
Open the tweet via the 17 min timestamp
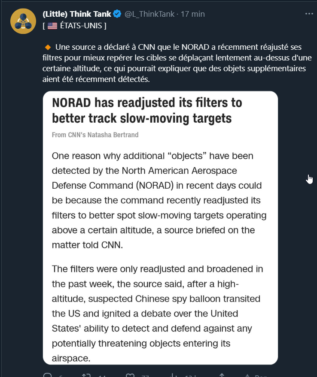[x=193, y=14]
